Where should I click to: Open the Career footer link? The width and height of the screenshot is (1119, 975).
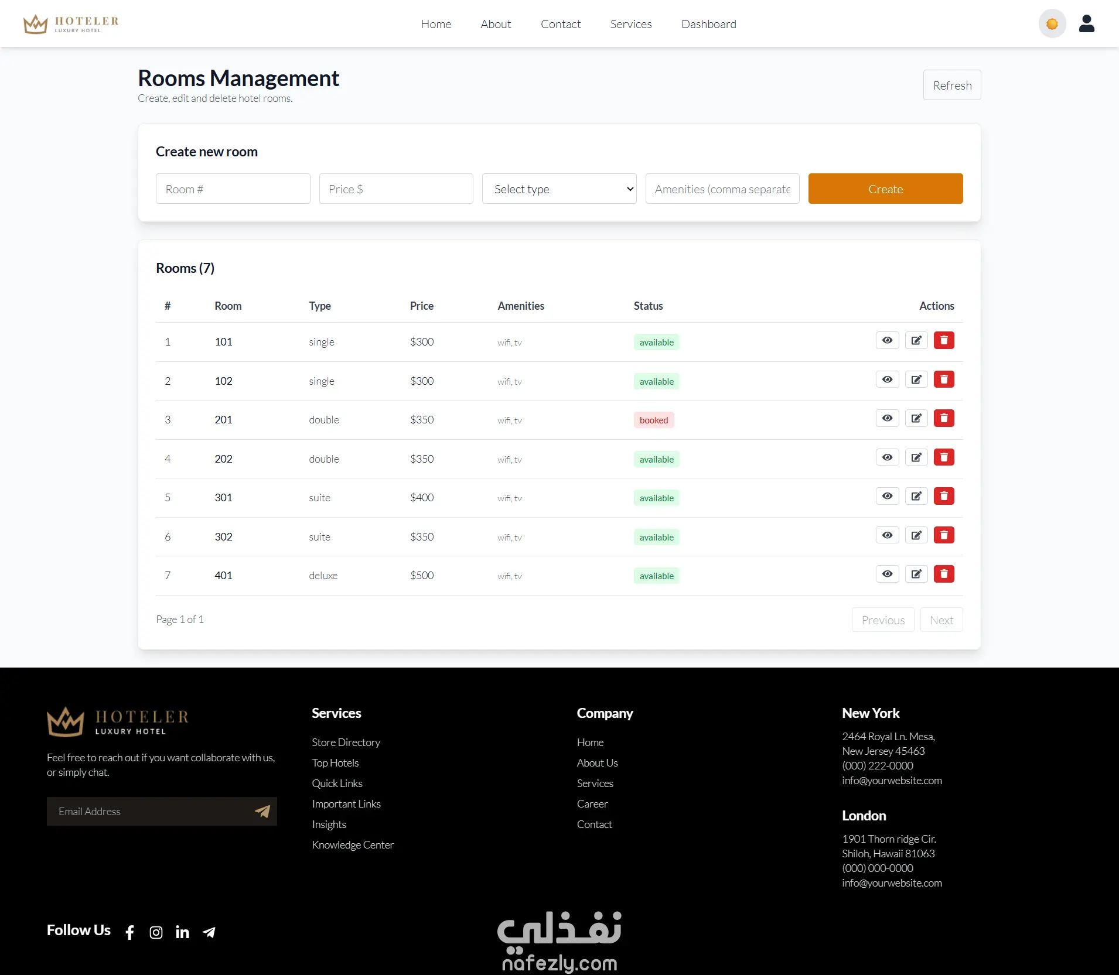coord(592,803)
